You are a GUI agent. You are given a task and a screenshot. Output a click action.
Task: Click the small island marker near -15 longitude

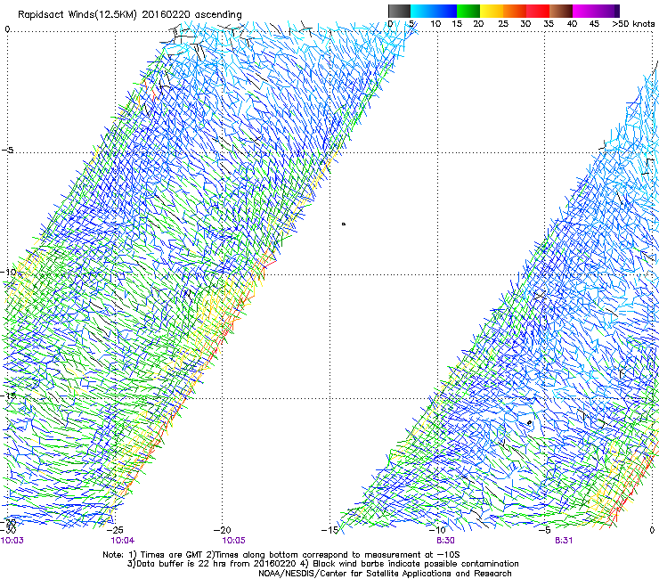(x=344, y=224)
